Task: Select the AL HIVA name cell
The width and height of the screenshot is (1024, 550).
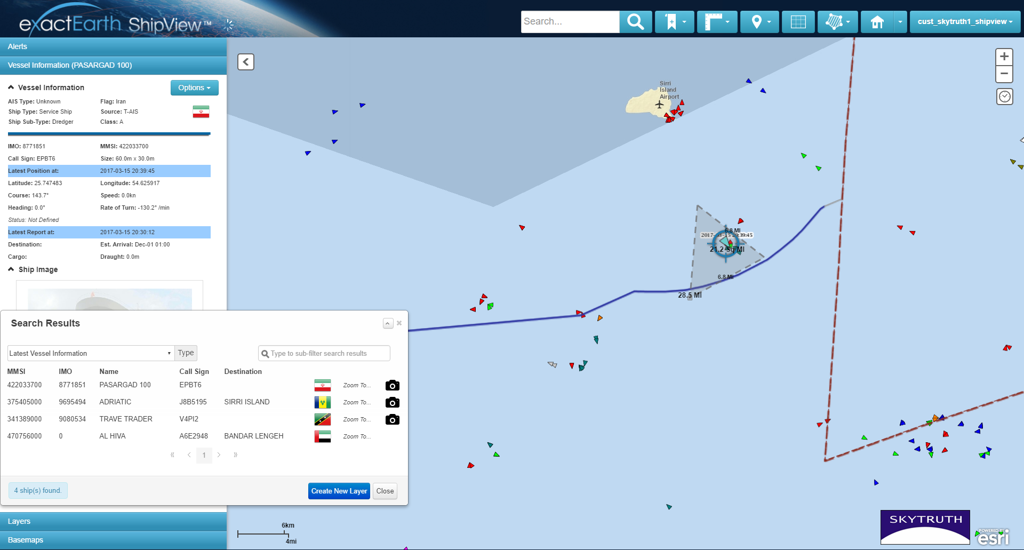Action: [113, 436]
